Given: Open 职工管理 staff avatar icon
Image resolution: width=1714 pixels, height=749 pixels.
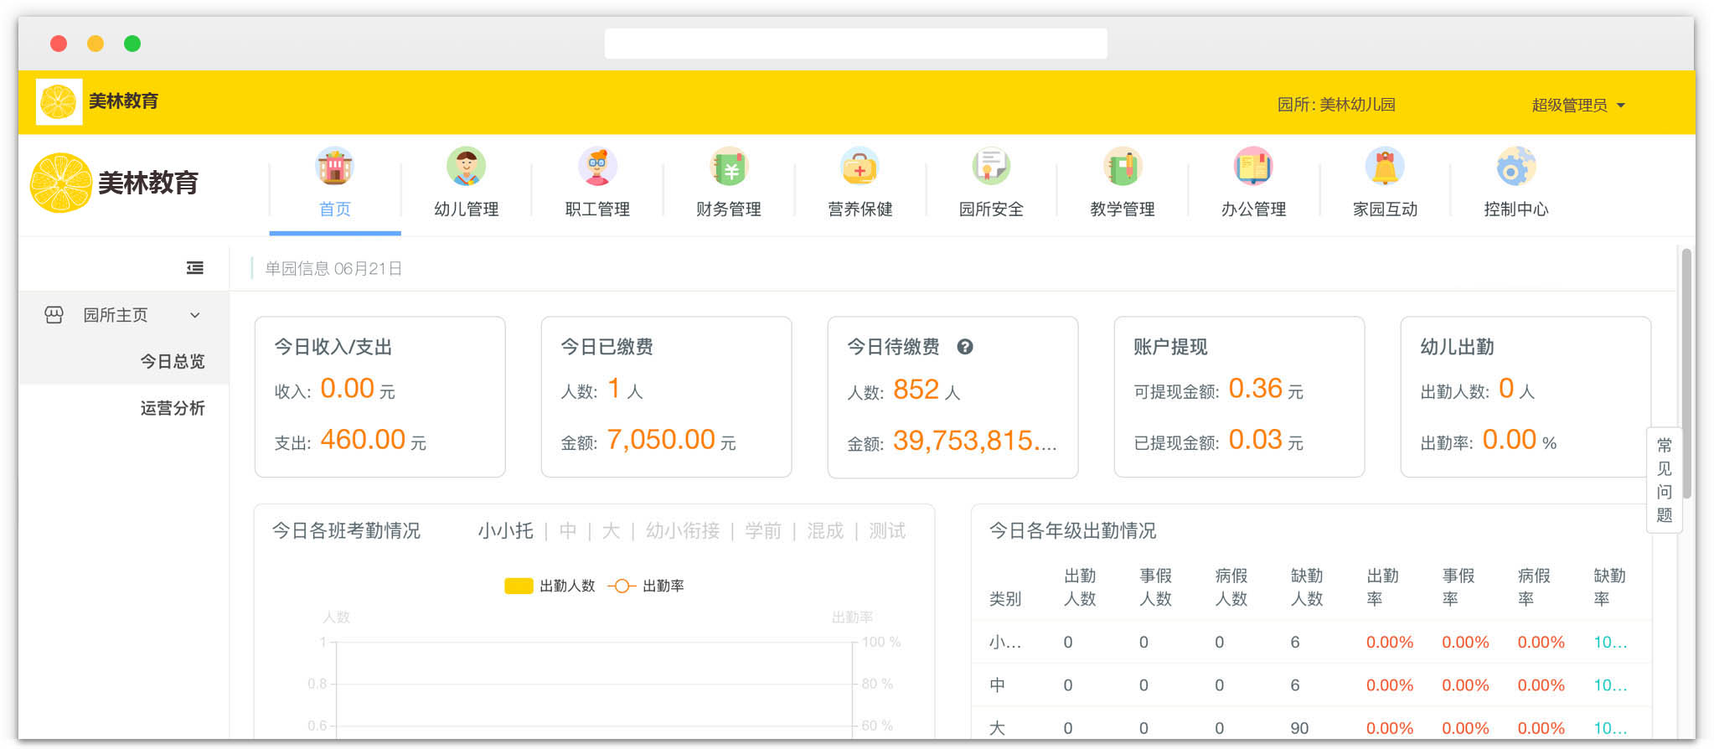Looking at the screenshot, I should pos(597,166).
